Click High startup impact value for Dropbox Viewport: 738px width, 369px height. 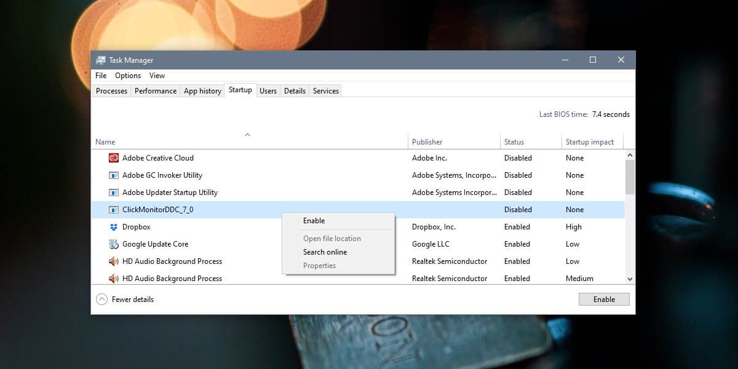click(x=574, y=227)
